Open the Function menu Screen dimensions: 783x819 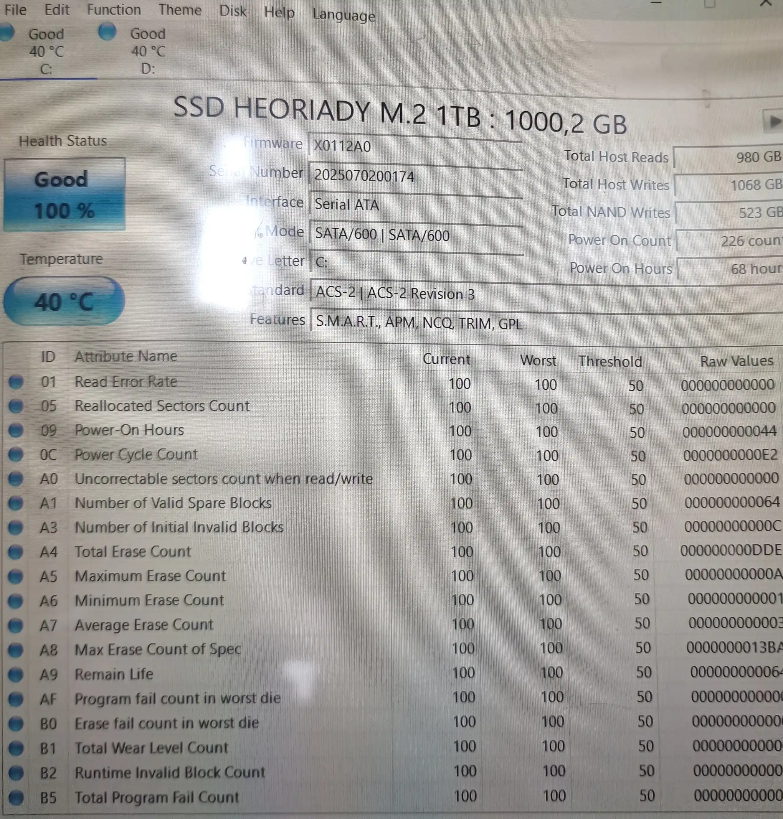click(113, 9)
